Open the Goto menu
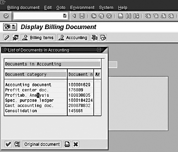 coord(61,7)
